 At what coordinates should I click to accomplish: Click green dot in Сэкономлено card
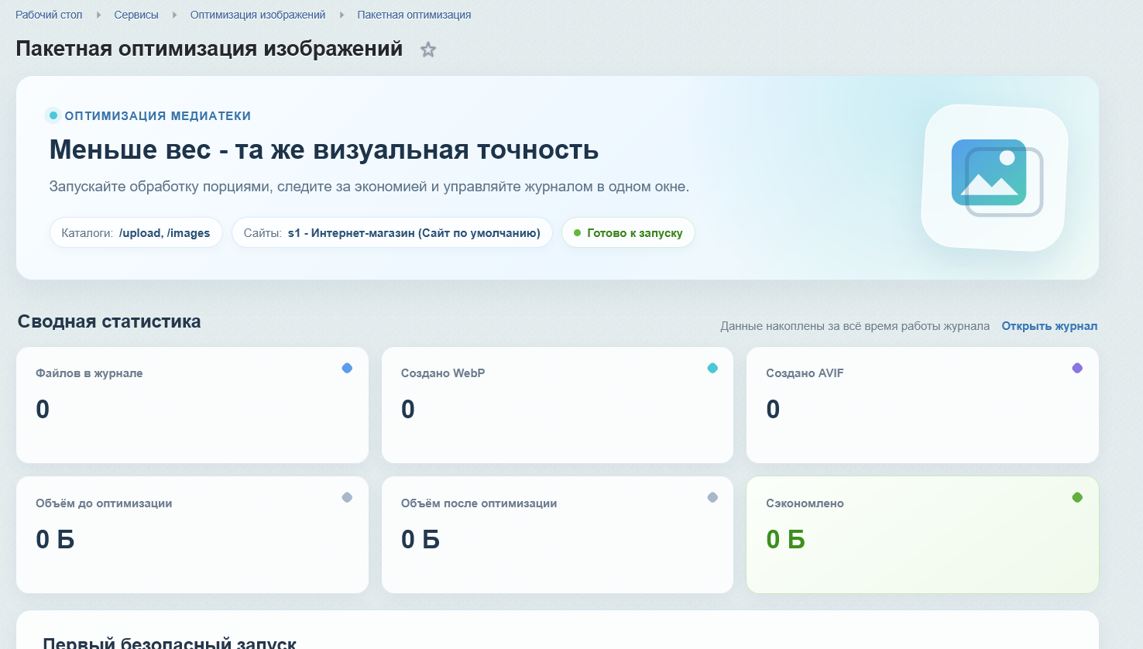[1077, 497]
